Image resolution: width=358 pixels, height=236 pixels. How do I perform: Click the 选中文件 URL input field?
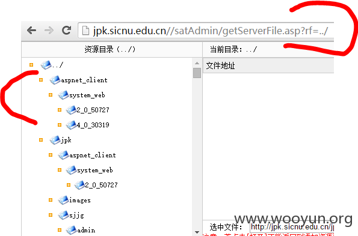[292, 227]
